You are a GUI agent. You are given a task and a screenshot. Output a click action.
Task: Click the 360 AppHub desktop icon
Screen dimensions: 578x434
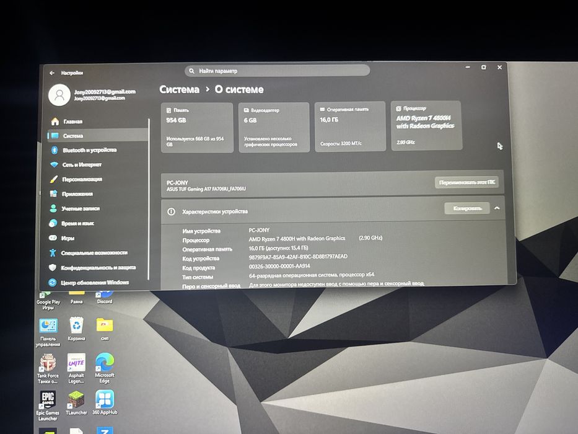tap(105, 402)
